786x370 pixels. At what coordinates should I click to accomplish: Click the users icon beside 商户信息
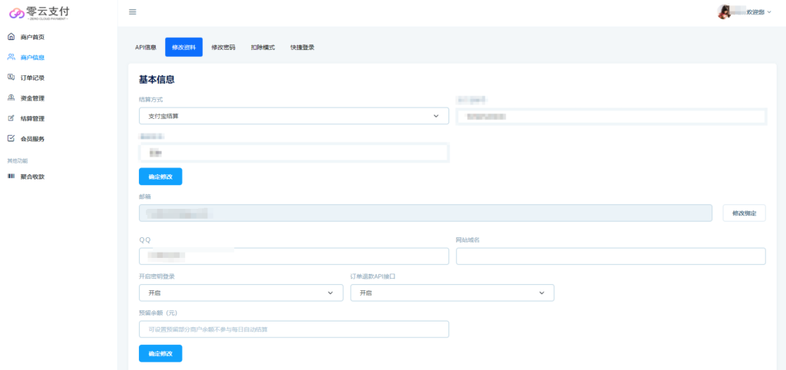pos(11,57)
